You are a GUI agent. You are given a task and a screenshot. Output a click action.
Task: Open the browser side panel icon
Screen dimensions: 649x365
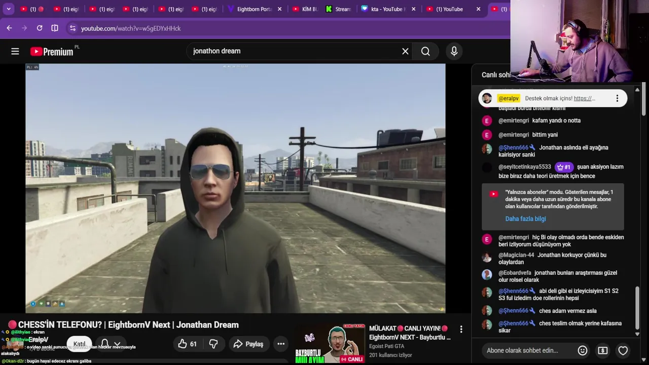point(55,28)
